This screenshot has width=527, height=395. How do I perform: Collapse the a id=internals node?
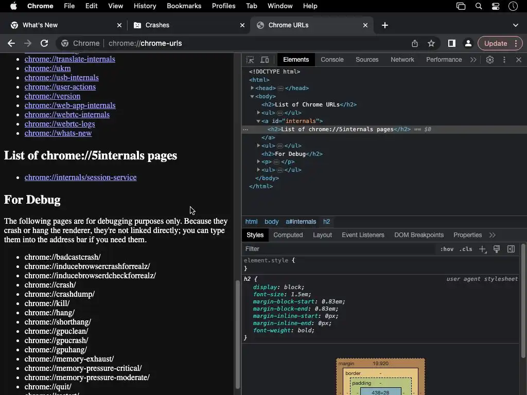pos(258,121)
